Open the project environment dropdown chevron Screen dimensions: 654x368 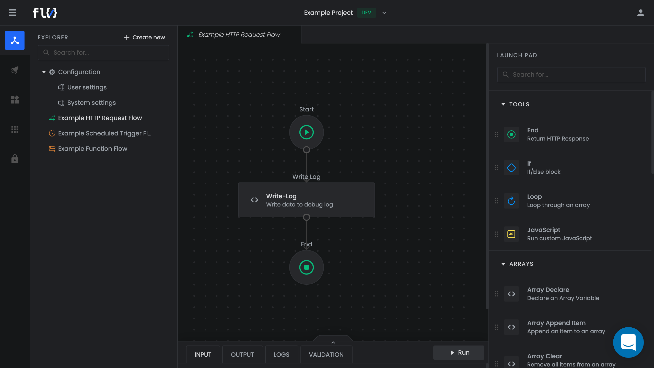(384, 13)
